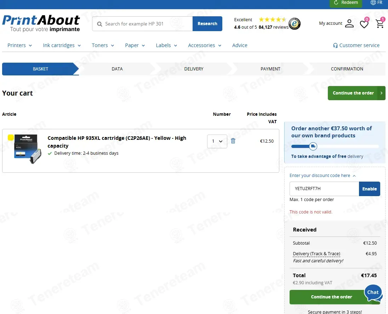
Task: Click 'Delivery time: 2-4 business days' text
Action: pyautogui.click(x=86, y=153)
